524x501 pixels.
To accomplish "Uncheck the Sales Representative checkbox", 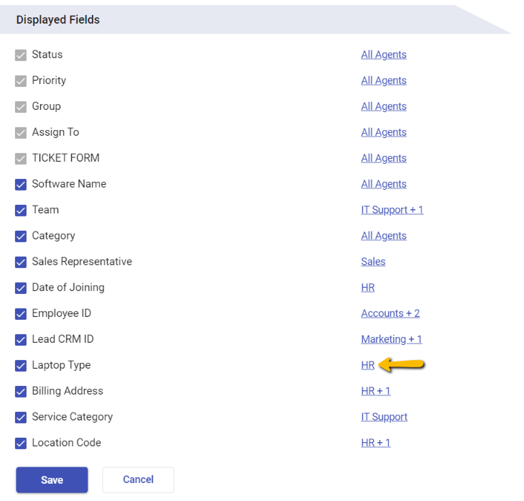I will point(21,262).
